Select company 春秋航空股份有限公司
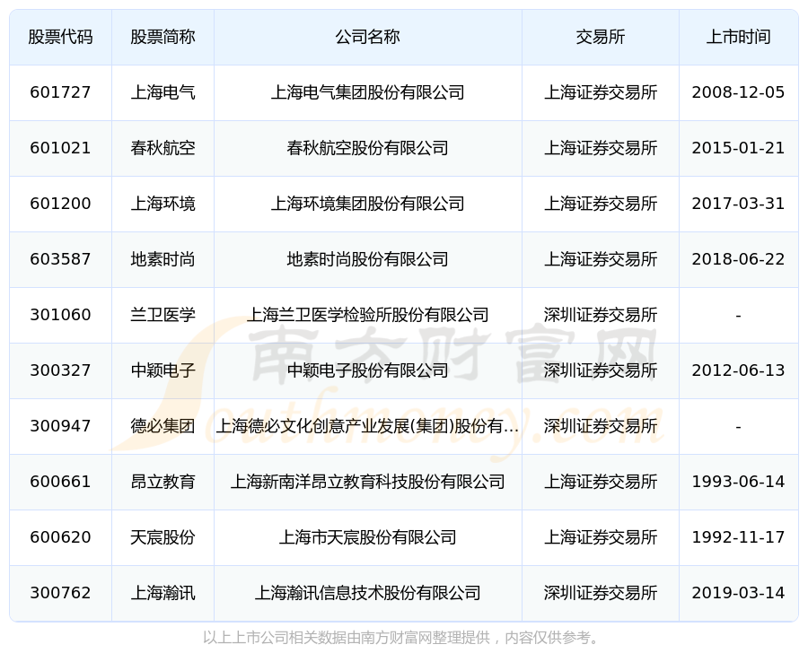The height and width of the screenshot is (662, 808). (x=368, y=148)
